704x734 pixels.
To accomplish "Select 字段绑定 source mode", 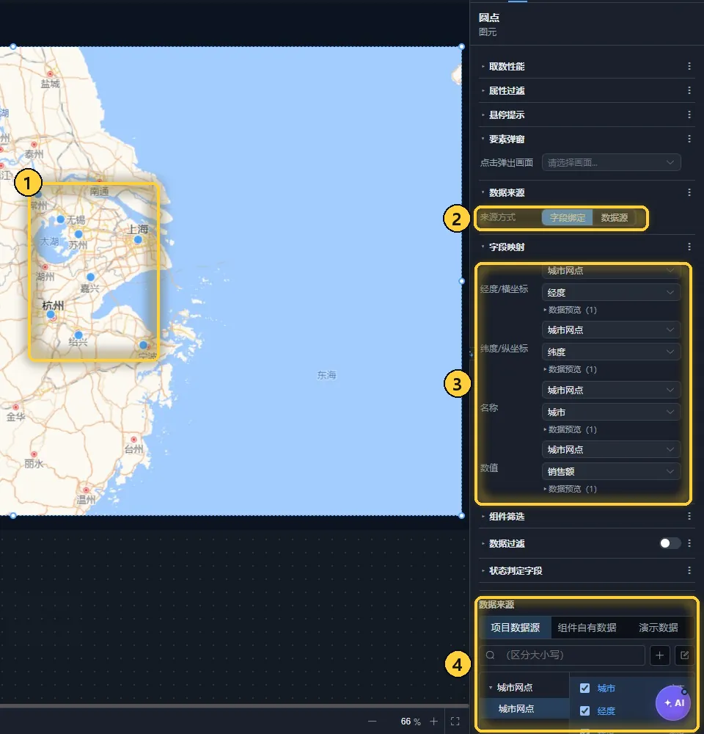I will tap(568, 218).
